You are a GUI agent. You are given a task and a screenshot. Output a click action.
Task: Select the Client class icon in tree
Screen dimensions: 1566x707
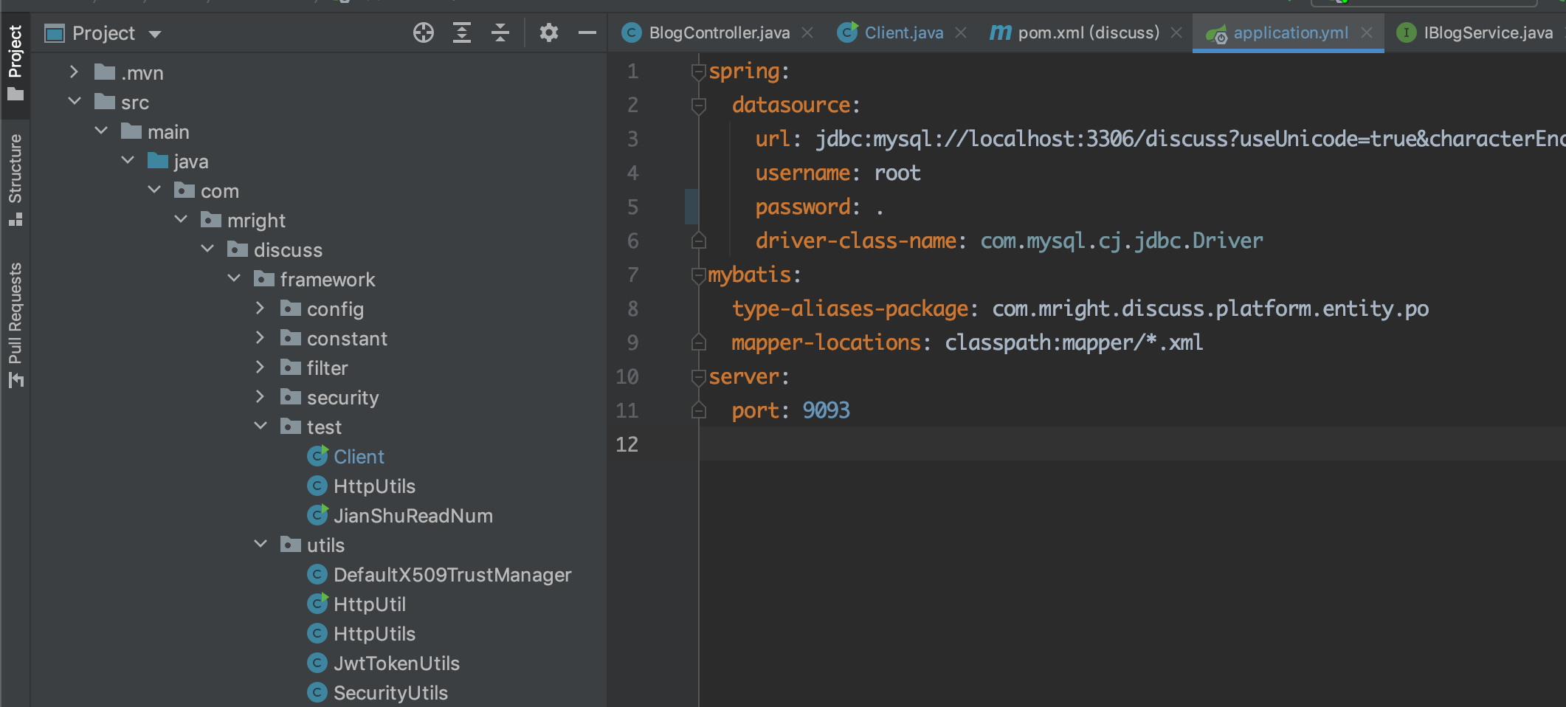click(x=317, y=456)
